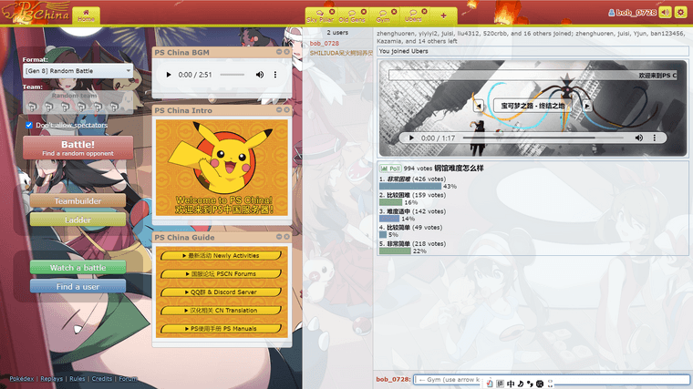
Task: Switch to the Old Gens room tab
Action: (352, 16)
